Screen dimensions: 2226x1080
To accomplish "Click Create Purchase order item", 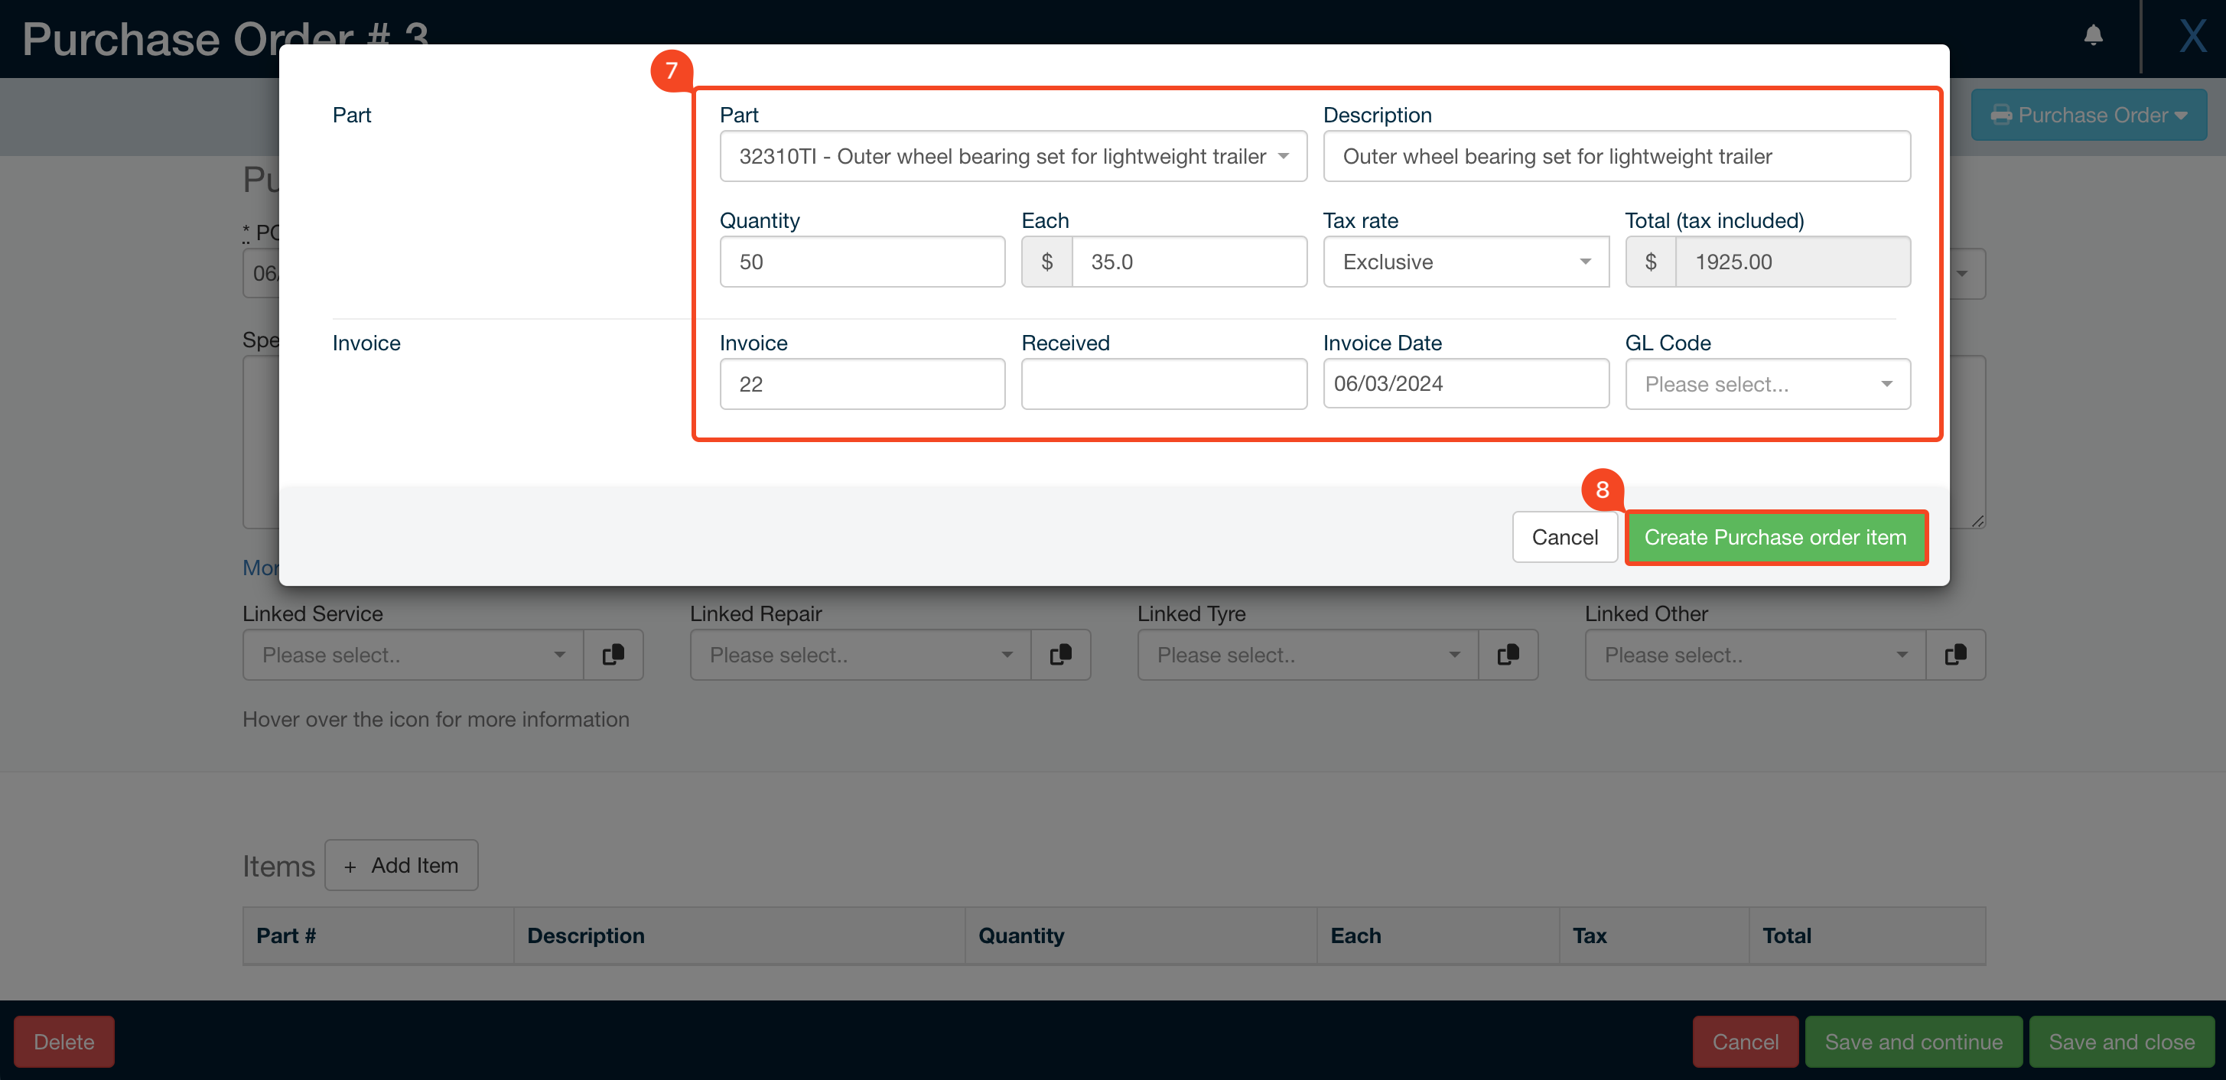I will (1775, 536).
